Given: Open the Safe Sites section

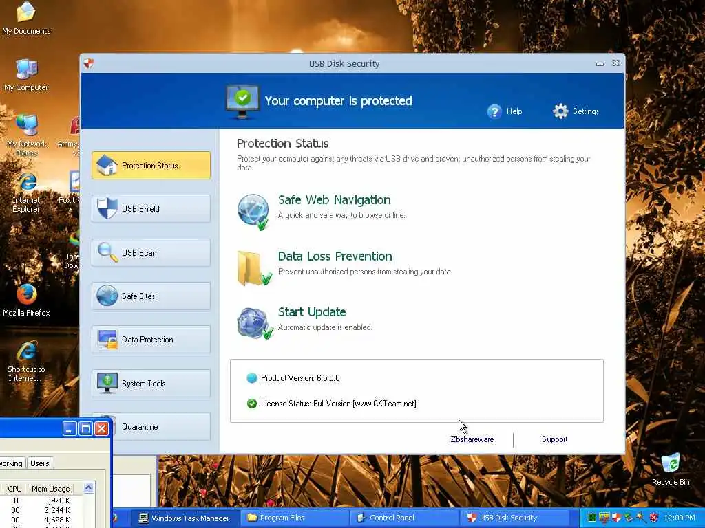Looking at the screenshot, I should tap(151, 296).
